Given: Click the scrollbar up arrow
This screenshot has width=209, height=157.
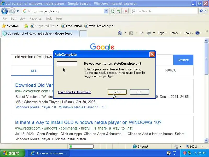Looking at the screenshot, I should pos(206,40).
